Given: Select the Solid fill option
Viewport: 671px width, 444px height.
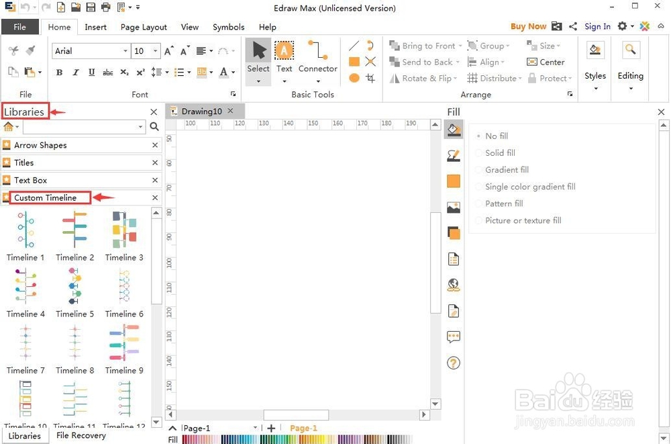Looking at the screenshot, I should point(495,153).
